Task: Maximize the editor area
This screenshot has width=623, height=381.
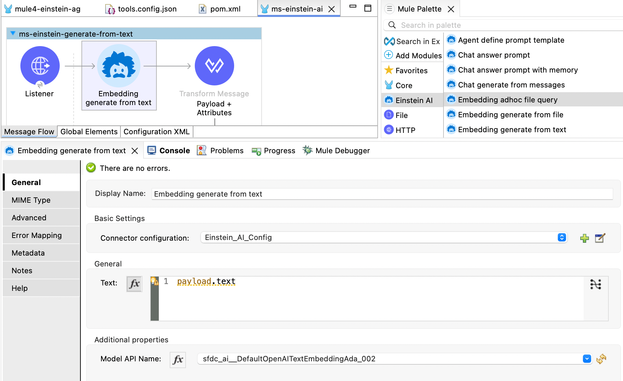Action: click(368, 8)
